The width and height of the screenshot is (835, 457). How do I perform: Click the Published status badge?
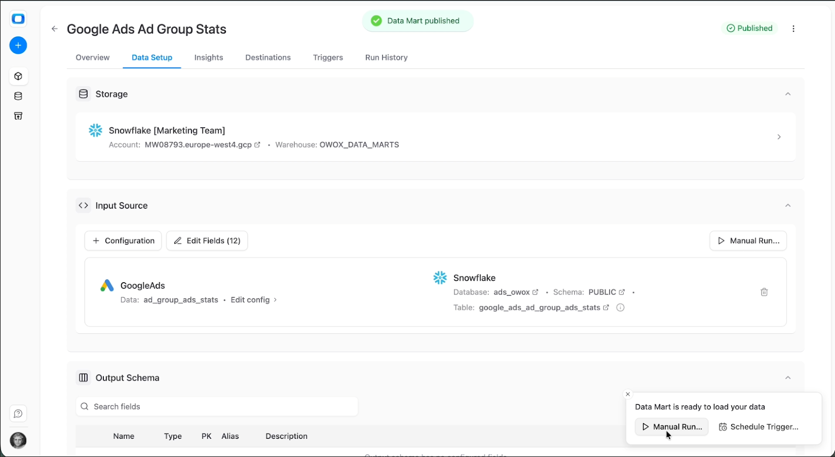[749, 28]
